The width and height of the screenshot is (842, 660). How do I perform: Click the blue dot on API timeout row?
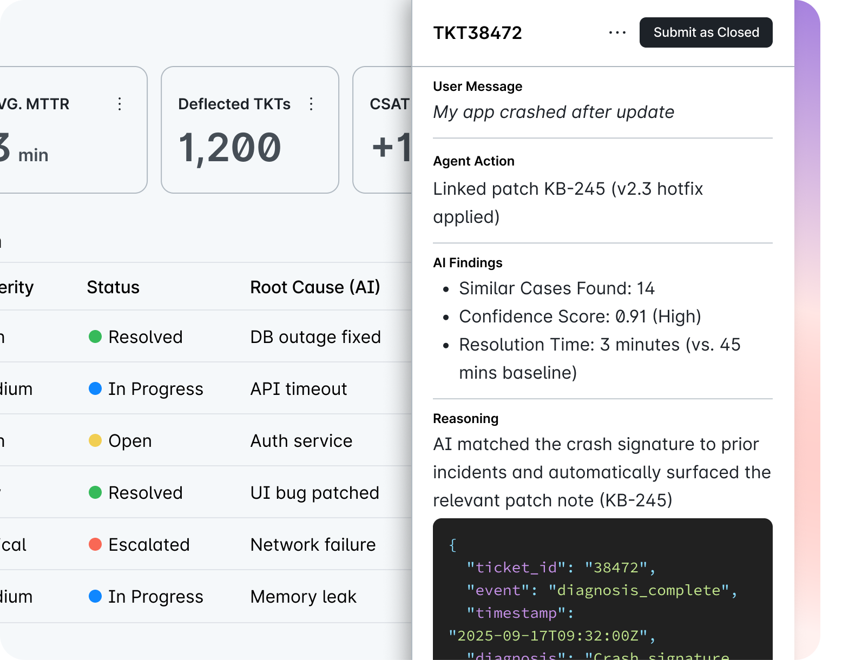coord(95,389)
